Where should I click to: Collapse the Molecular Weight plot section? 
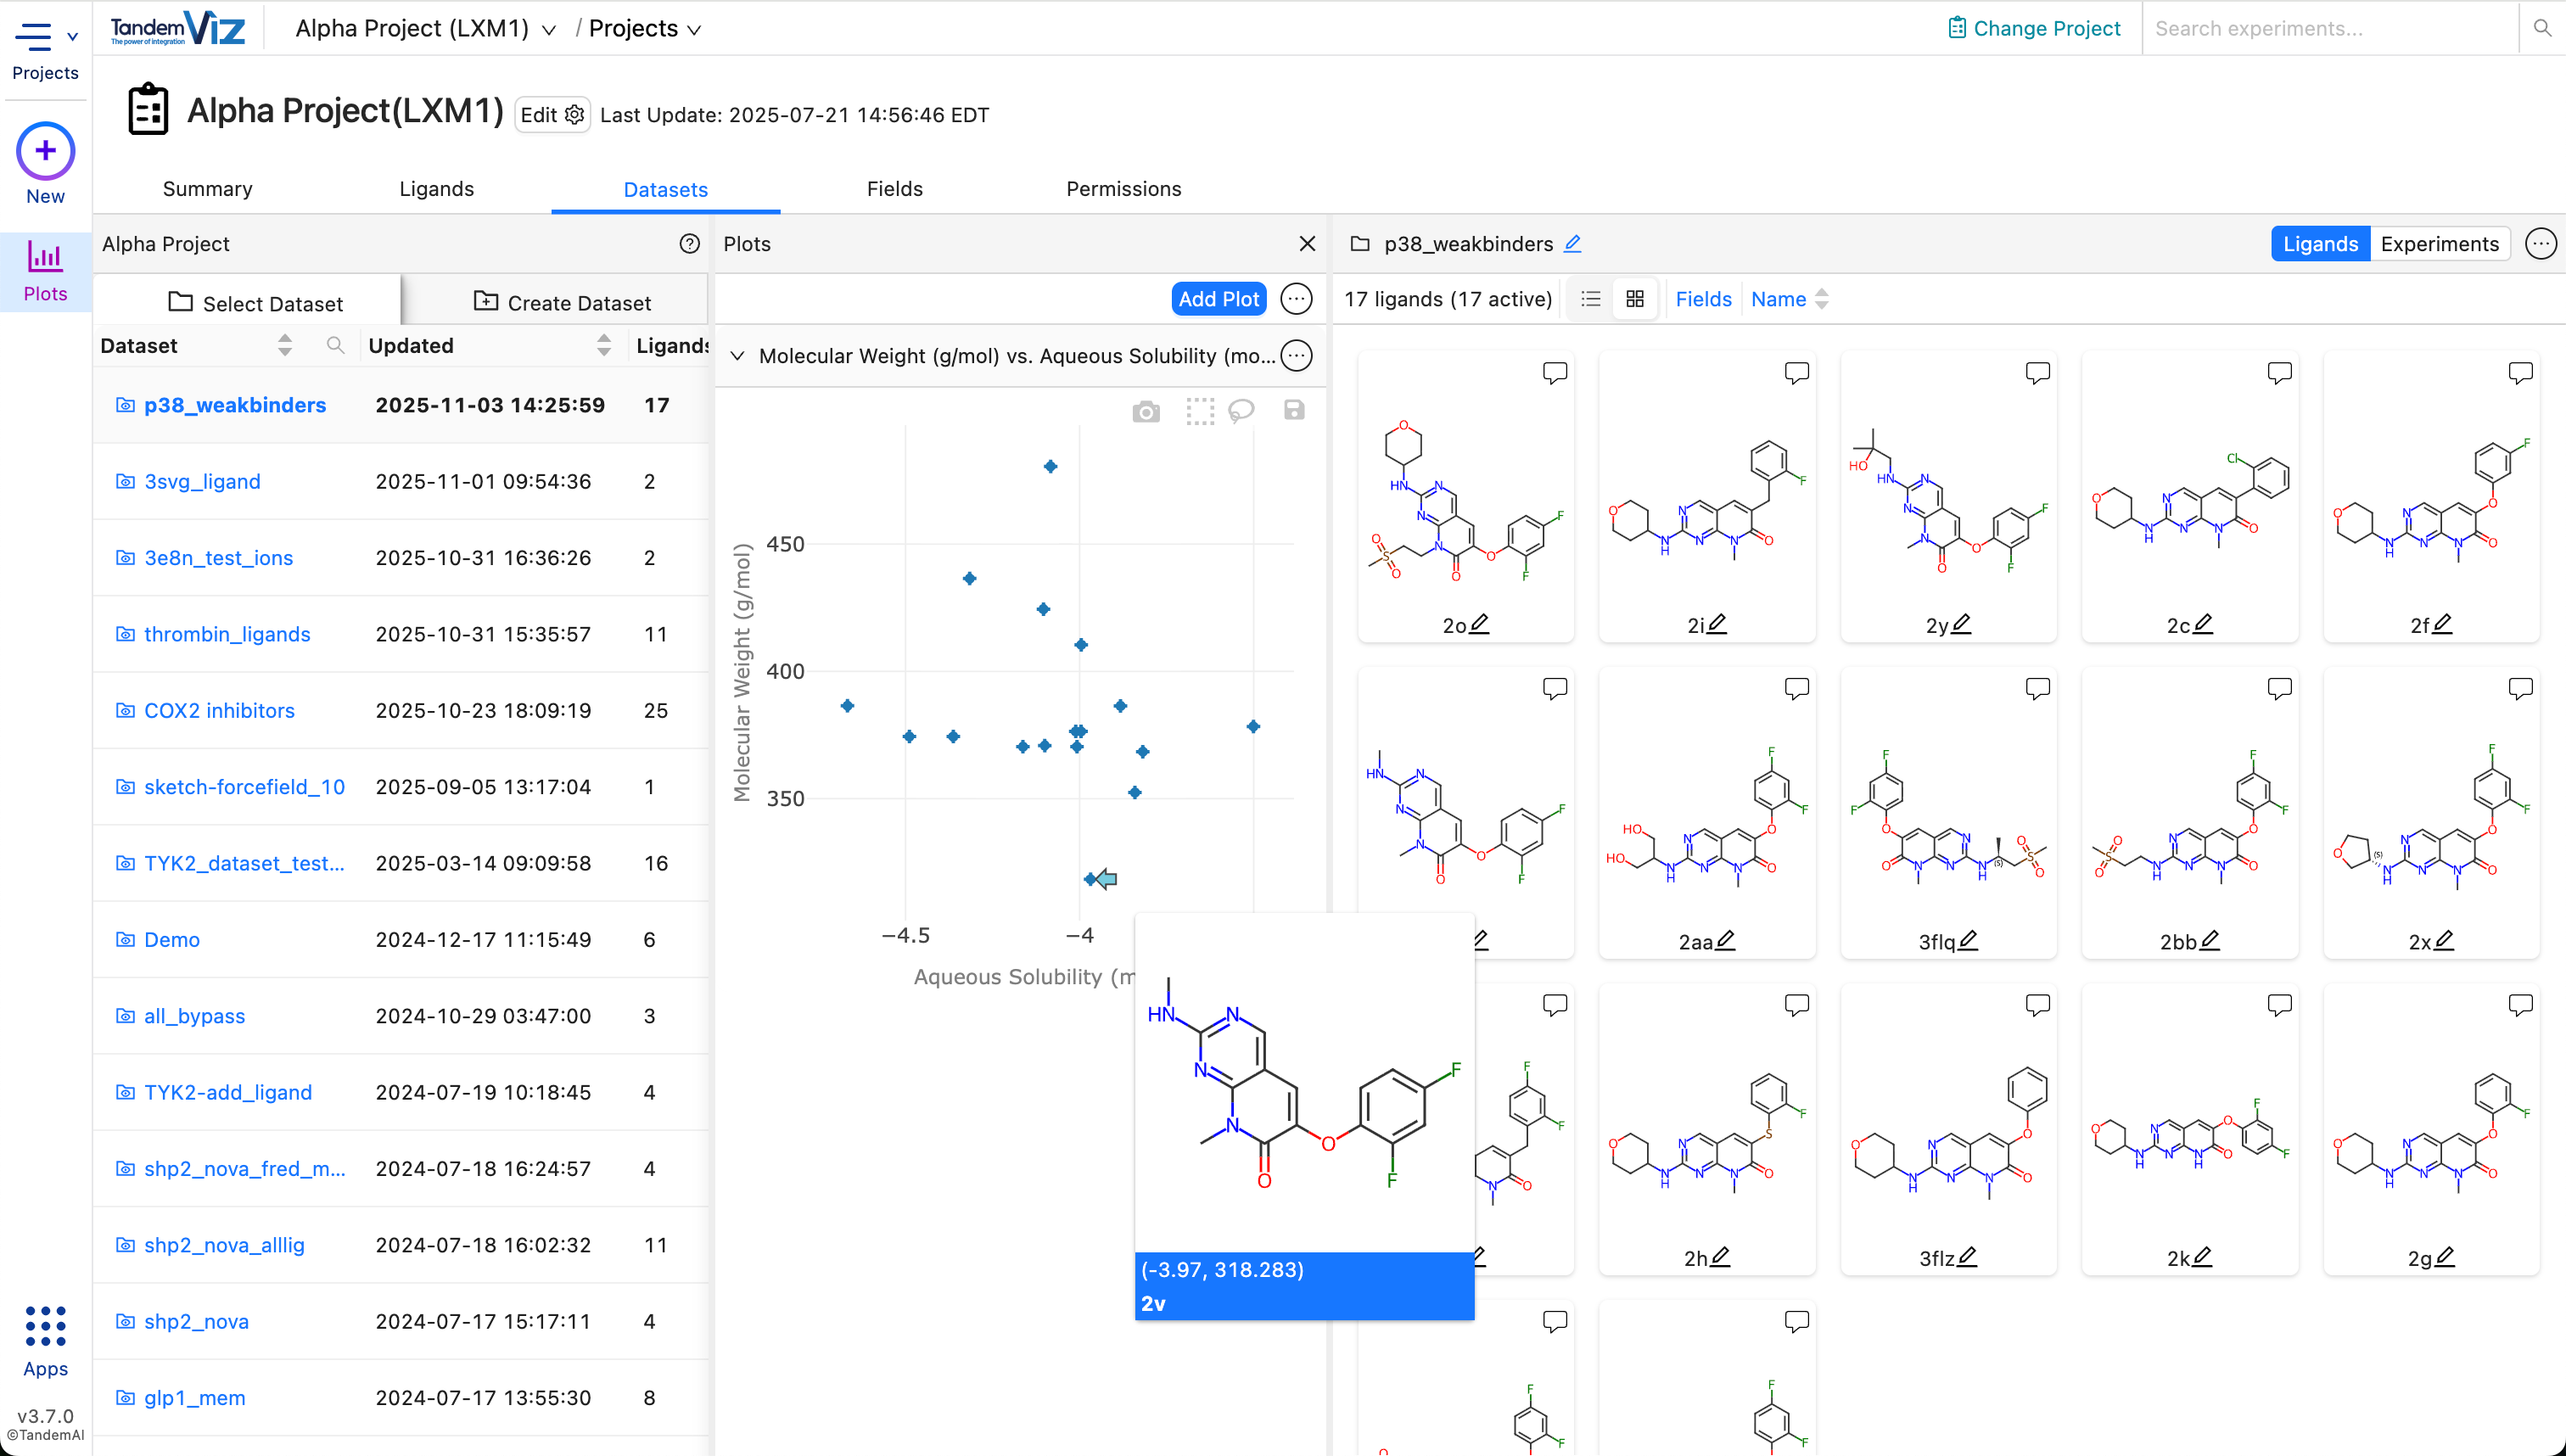pyautogui.click(x=737, y=356)
